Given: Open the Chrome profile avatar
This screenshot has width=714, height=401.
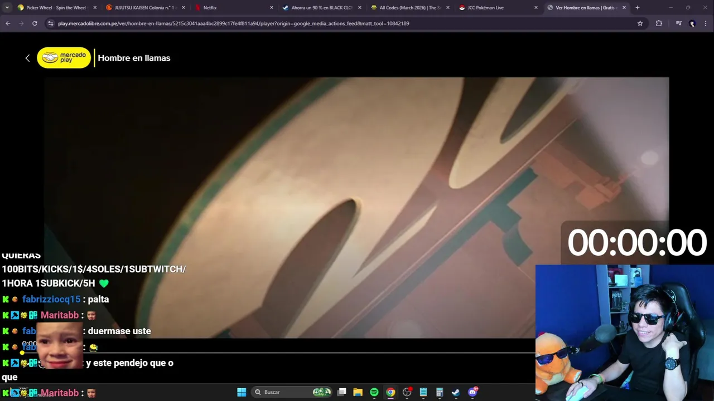Looking at the screenshot, I should pyautogui.click(x=692, y=23).
